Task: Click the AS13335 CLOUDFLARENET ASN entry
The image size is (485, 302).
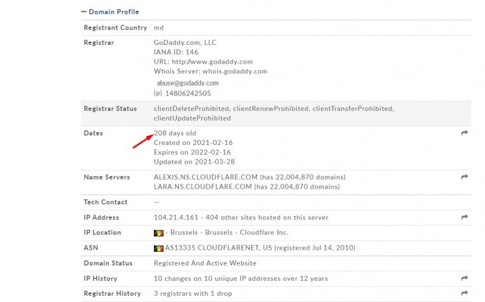Action: pyautogui.click(x=215, y=248)
